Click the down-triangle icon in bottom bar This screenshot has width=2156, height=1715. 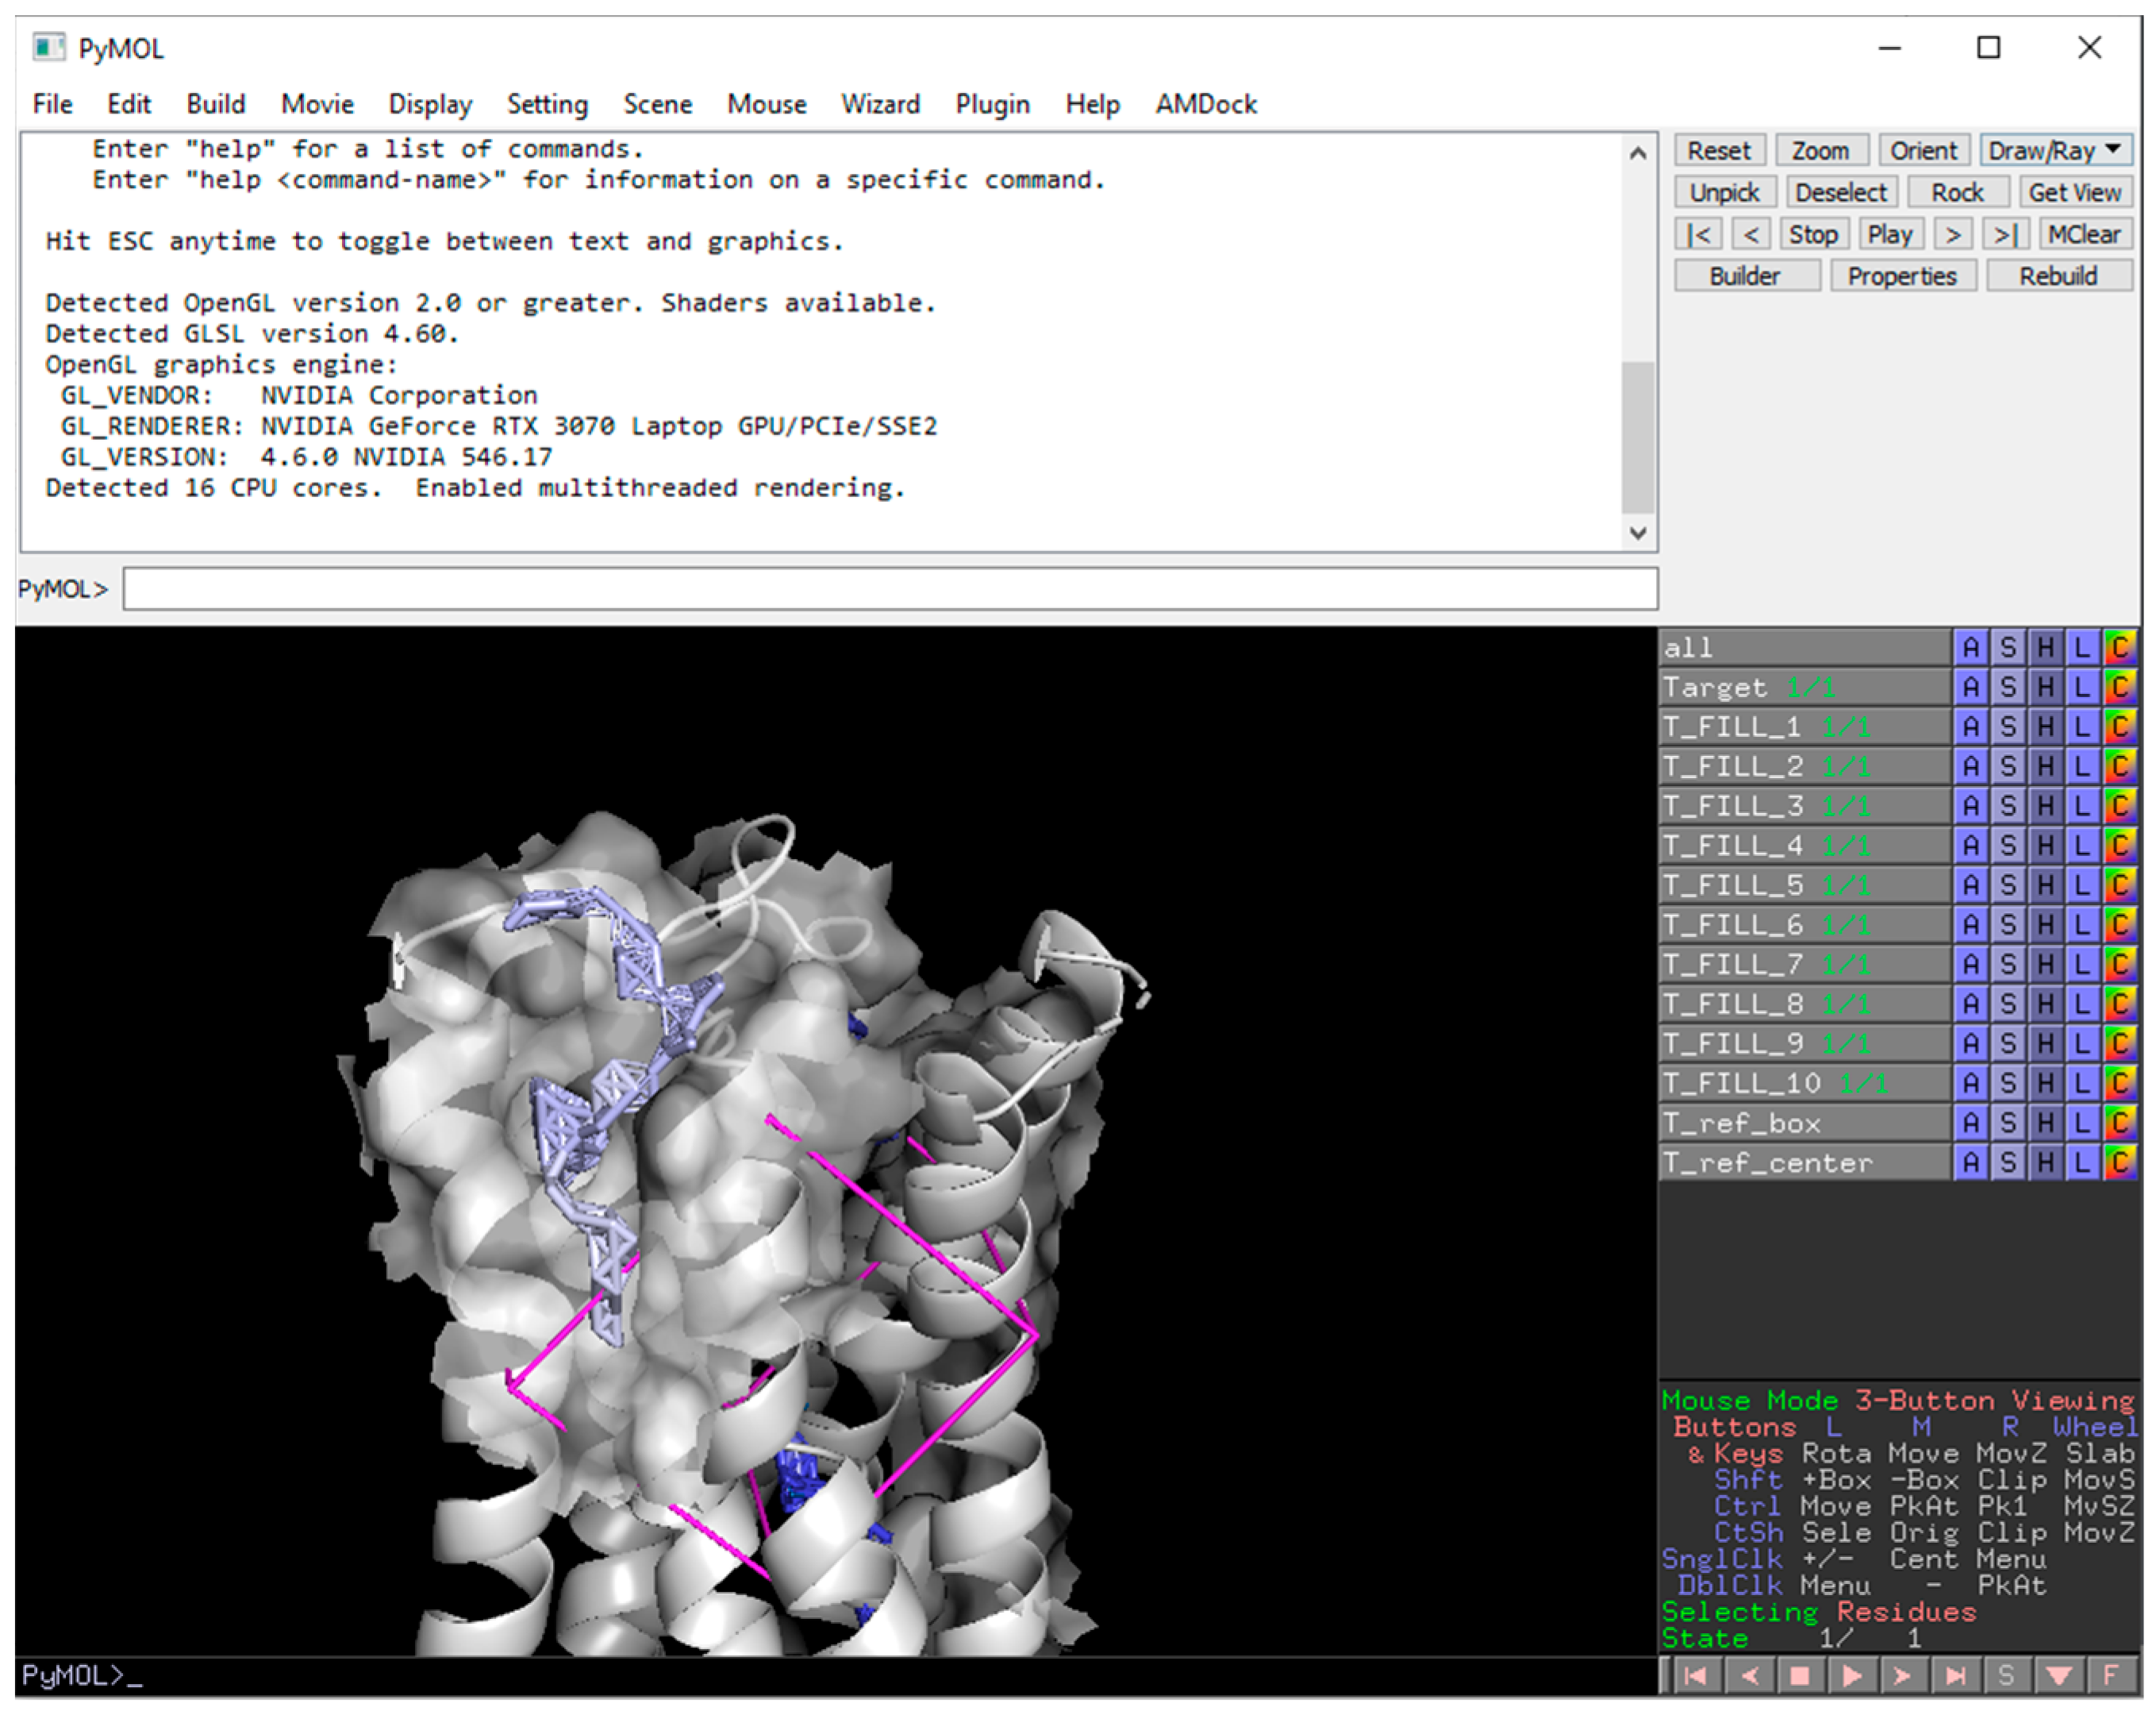(2059, 1675)
